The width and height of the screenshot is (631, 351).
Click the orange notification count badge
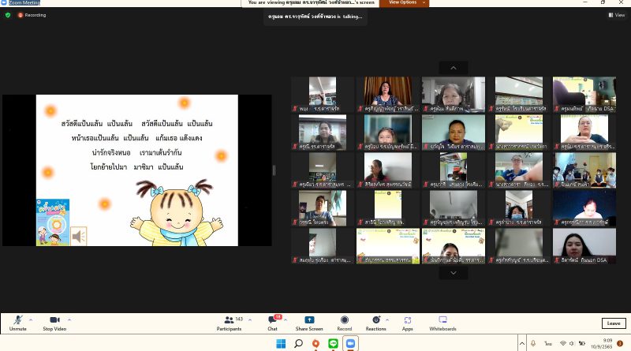[620, 343]
